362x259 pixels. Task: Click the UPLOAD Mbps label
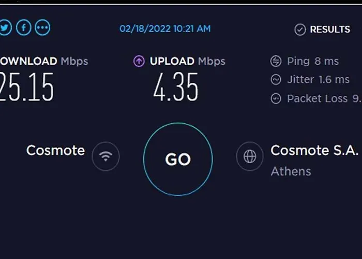pos(187,61)
